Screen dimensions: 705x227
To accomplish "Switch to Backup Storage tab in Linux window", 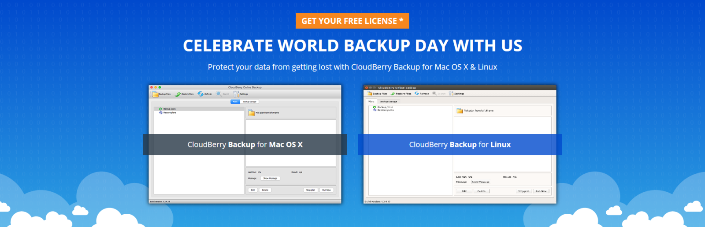I will tap(389, 102).
